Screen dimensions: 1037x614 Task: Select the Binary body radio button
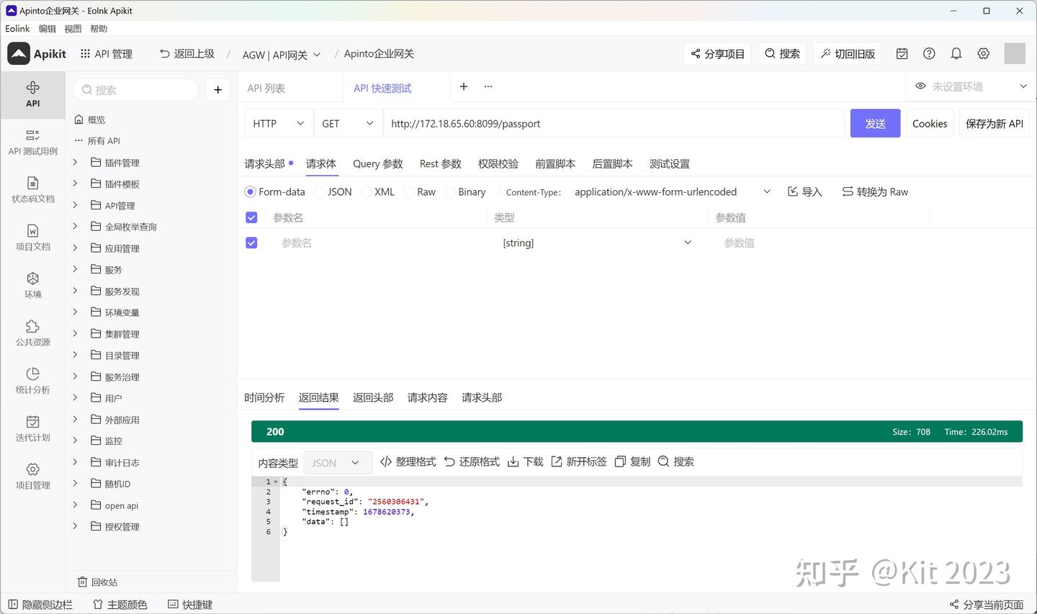tap(450, 192)
